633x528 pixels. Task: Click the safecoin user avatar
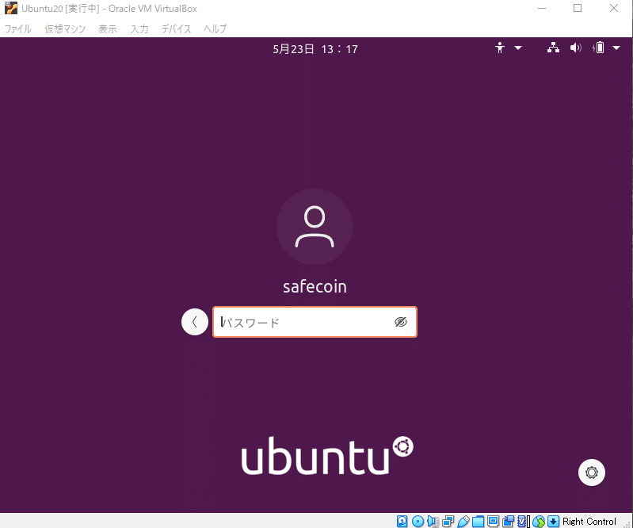[x=315, y=227]
